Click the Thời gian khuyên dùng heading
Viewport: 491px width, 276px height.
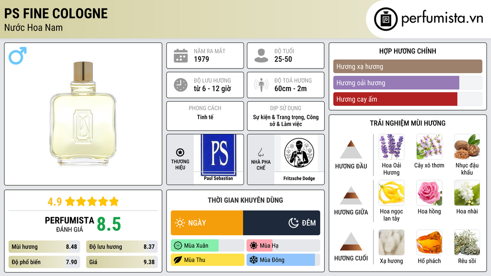coord(245,200)
